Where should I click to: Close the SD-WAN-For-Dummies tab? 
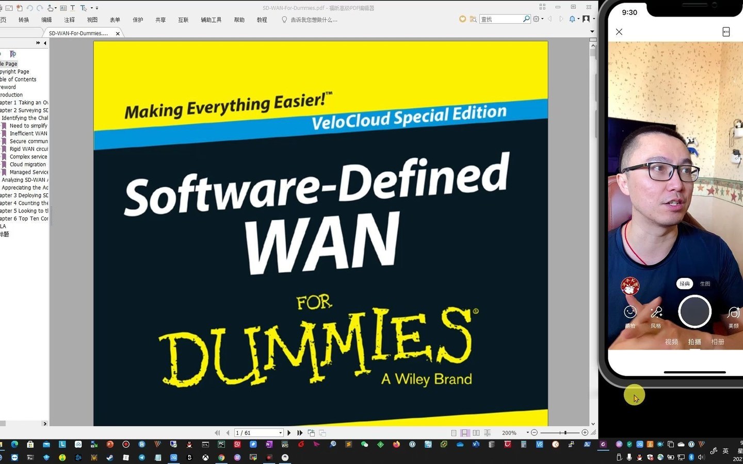pyautogui.click(x=118, y=34)
